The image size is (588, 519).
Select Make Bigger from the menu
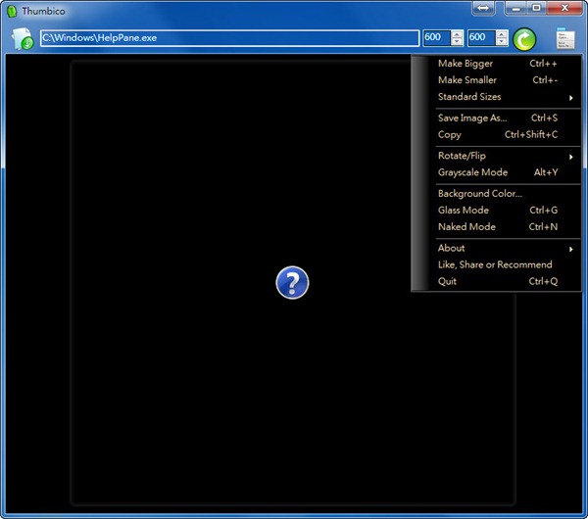pos(465,64)
